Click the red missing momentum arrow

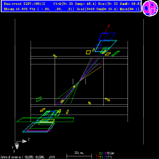pyautogui.click(x=106, y=30)
